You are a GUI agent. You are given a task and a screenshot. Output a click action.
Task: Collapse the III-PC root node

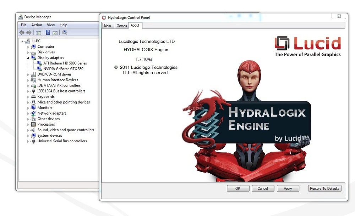22,41
